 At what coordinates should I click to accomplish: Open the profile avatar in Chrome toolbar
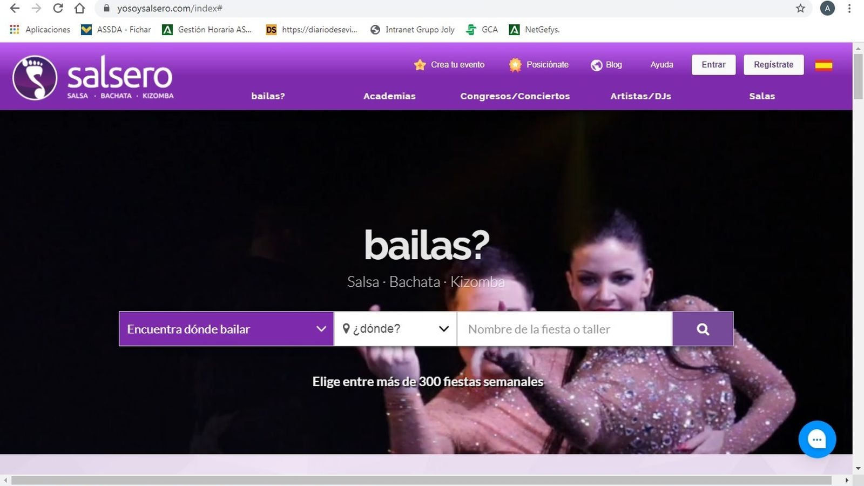[827, 8]
